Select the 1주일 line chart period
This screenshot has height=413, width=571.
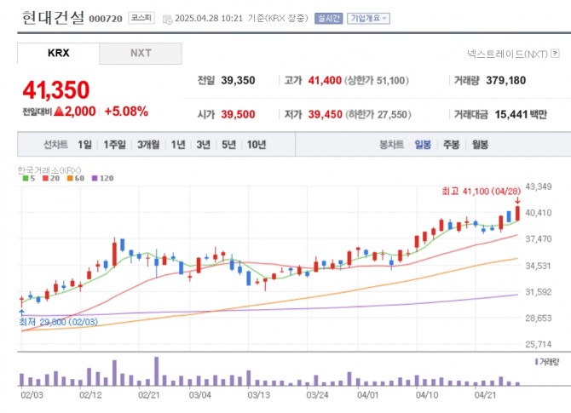point(114,145)
